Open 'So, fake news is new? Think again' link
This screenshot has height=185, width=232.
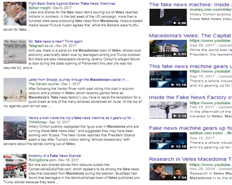(x=56, y=41)
